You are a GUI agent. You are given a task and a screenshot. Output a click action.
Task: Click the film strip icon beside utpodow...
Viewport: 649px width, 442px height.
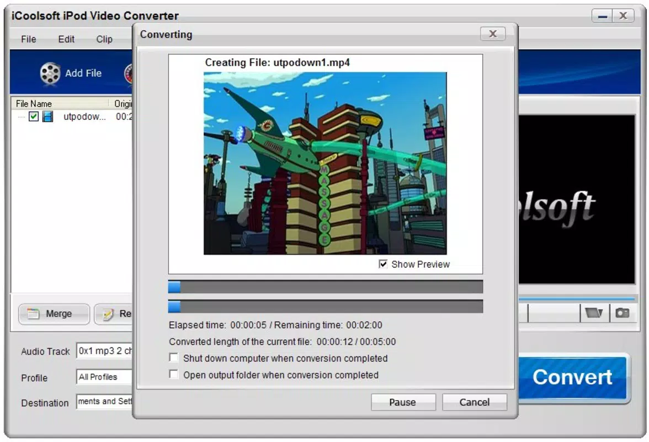48,117
